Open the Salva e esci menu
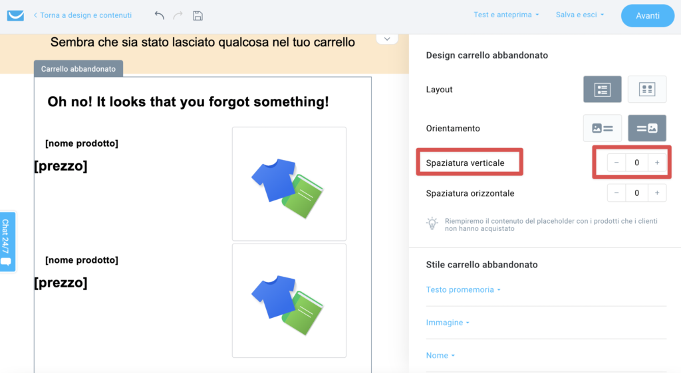 coord(580,15)
